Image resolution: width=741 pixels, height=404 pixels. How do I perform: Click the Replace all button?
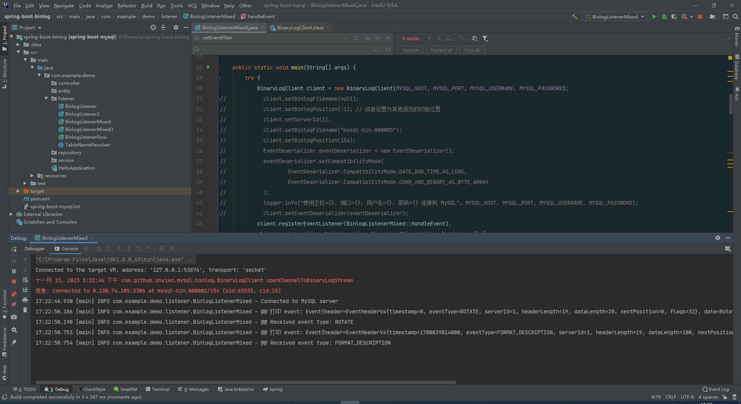(x=441, y=50)
